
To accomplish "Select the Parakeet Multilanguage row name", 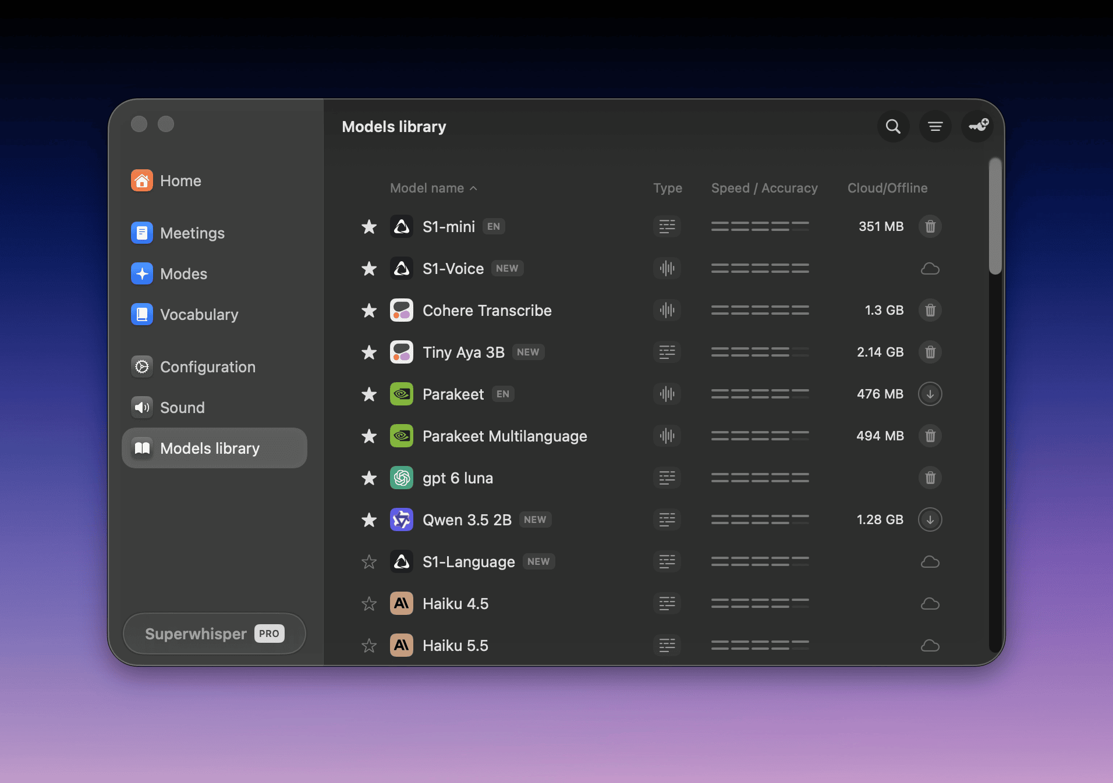I will [505, 436].
